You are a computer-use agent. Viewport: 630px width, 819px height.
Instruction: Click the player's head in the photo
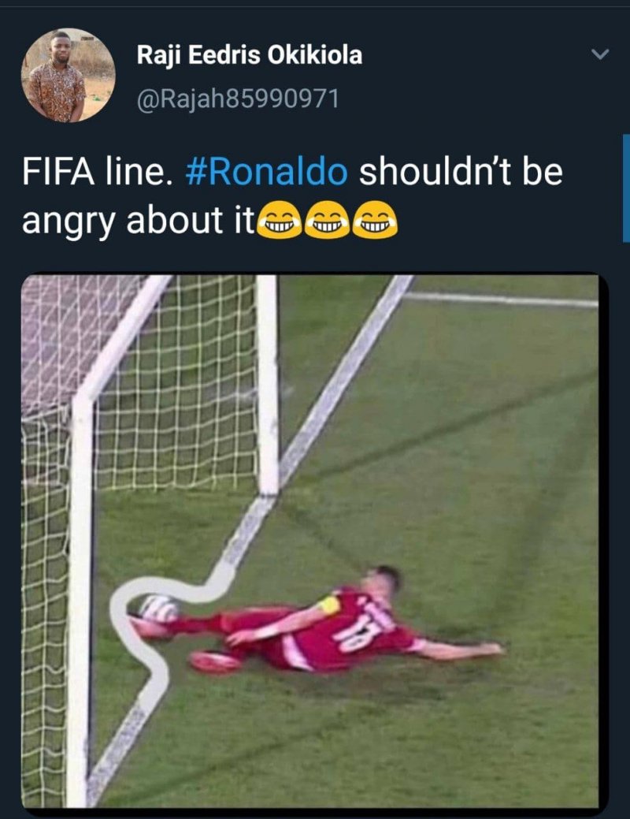(384, 581)
